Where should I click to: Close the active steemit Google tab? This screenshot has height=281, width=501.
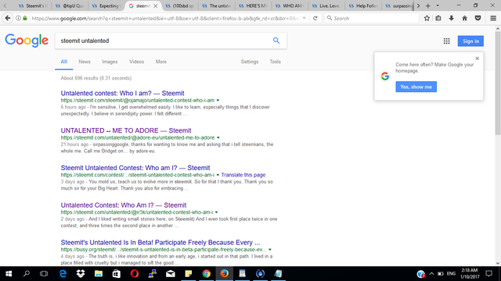pos(155,5)
